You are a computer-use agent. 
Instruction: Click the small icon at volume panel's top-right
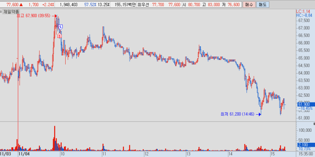[x=314, y=124]
